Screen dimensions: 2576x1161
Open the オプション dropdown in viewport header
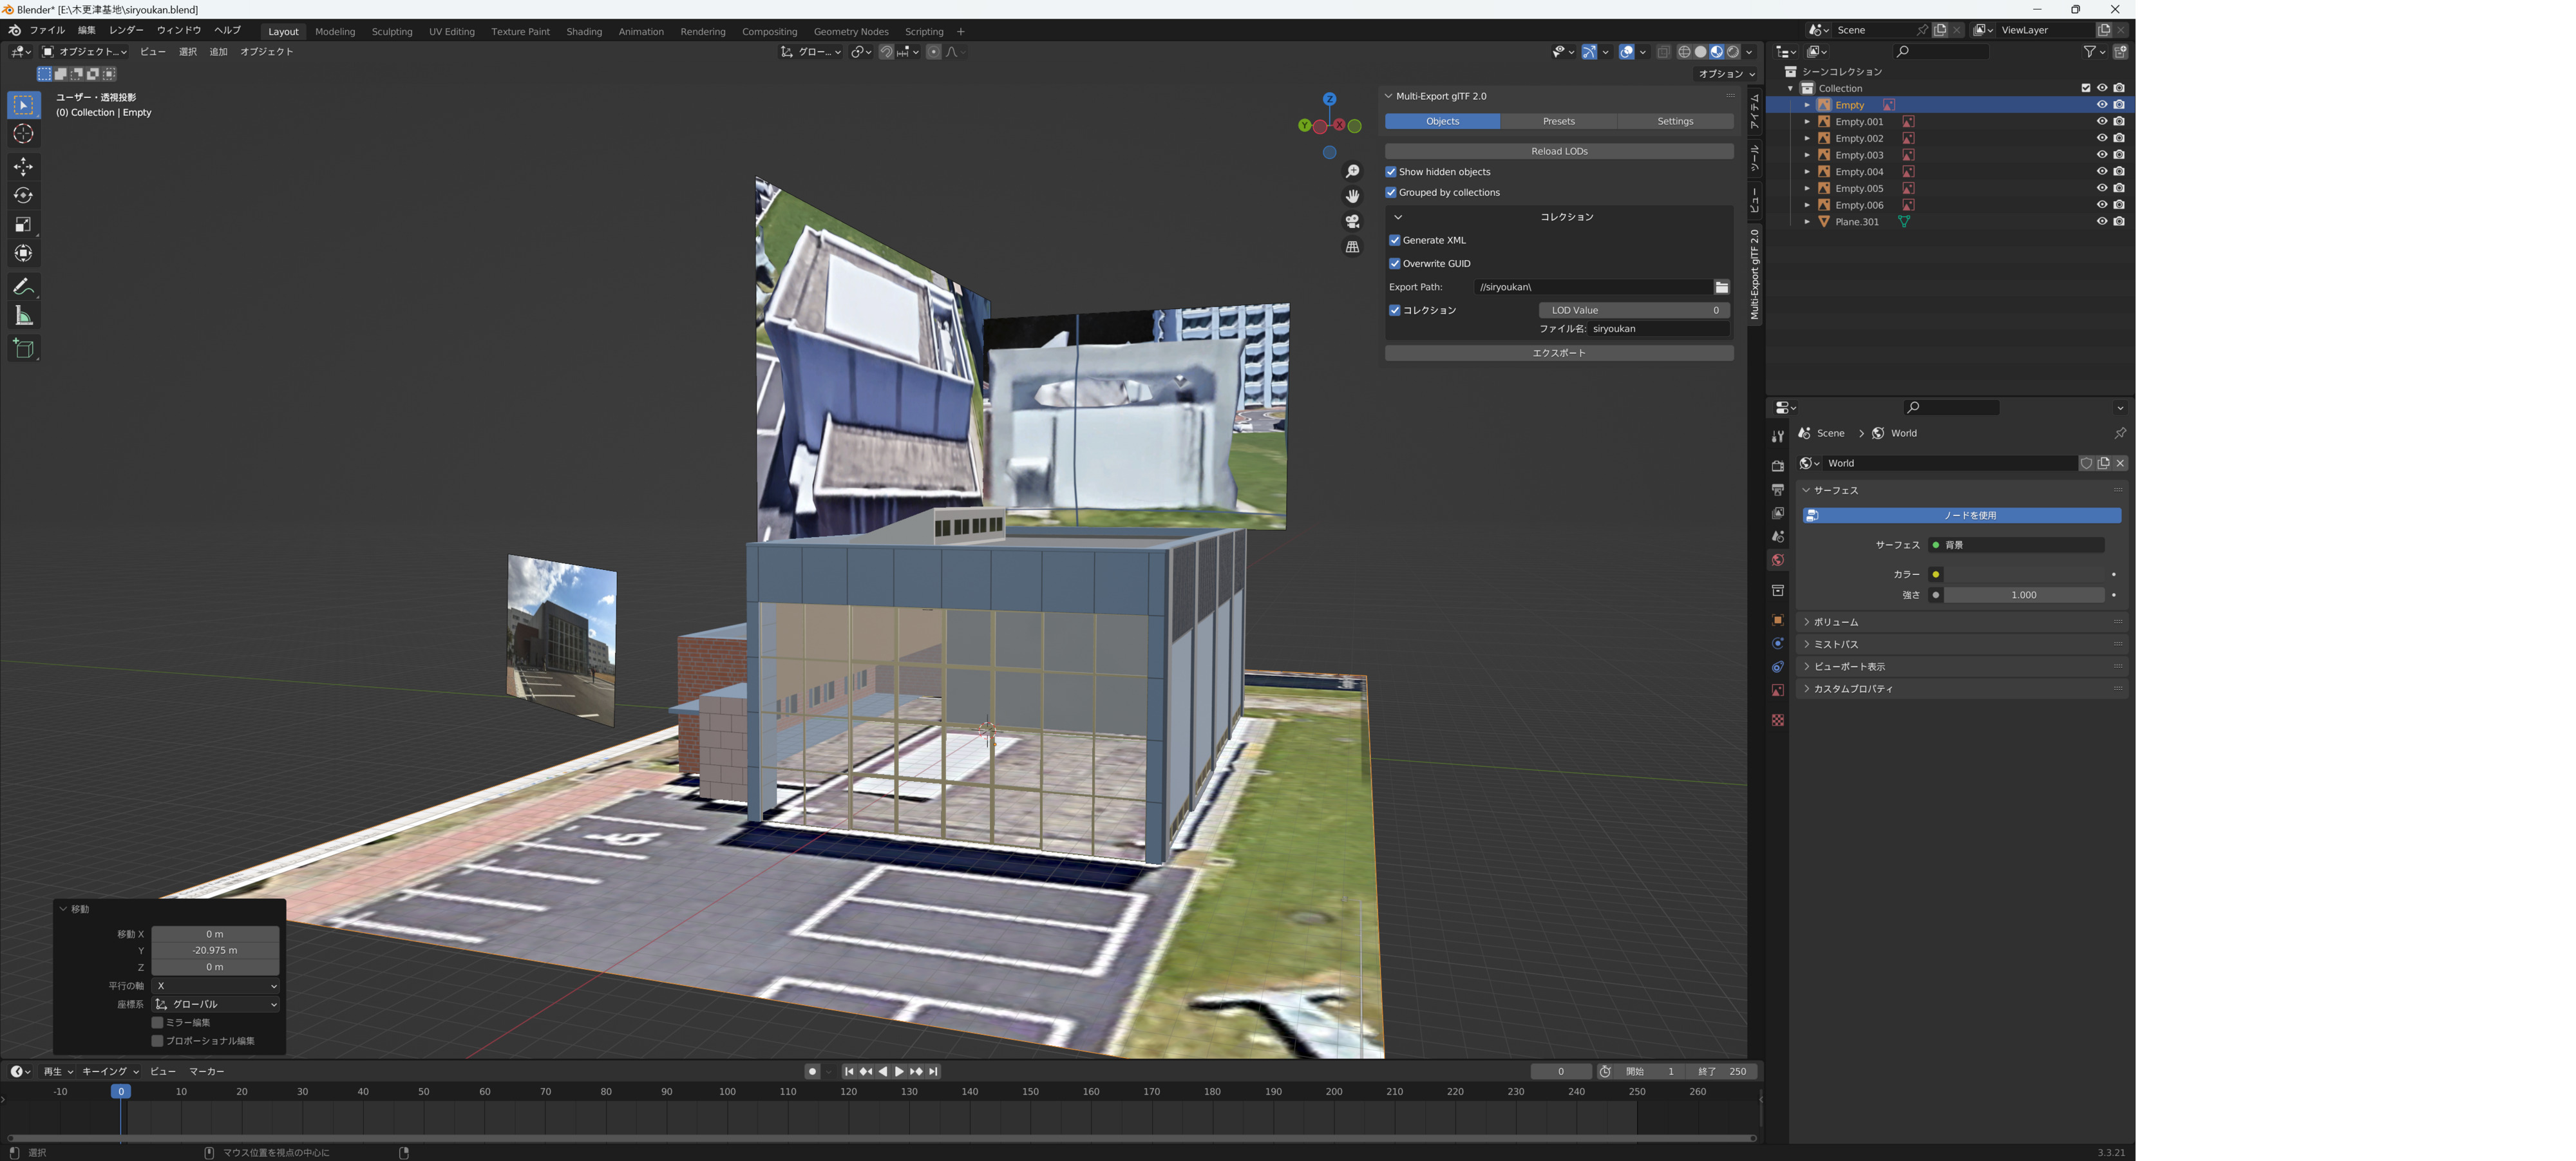1727,74
